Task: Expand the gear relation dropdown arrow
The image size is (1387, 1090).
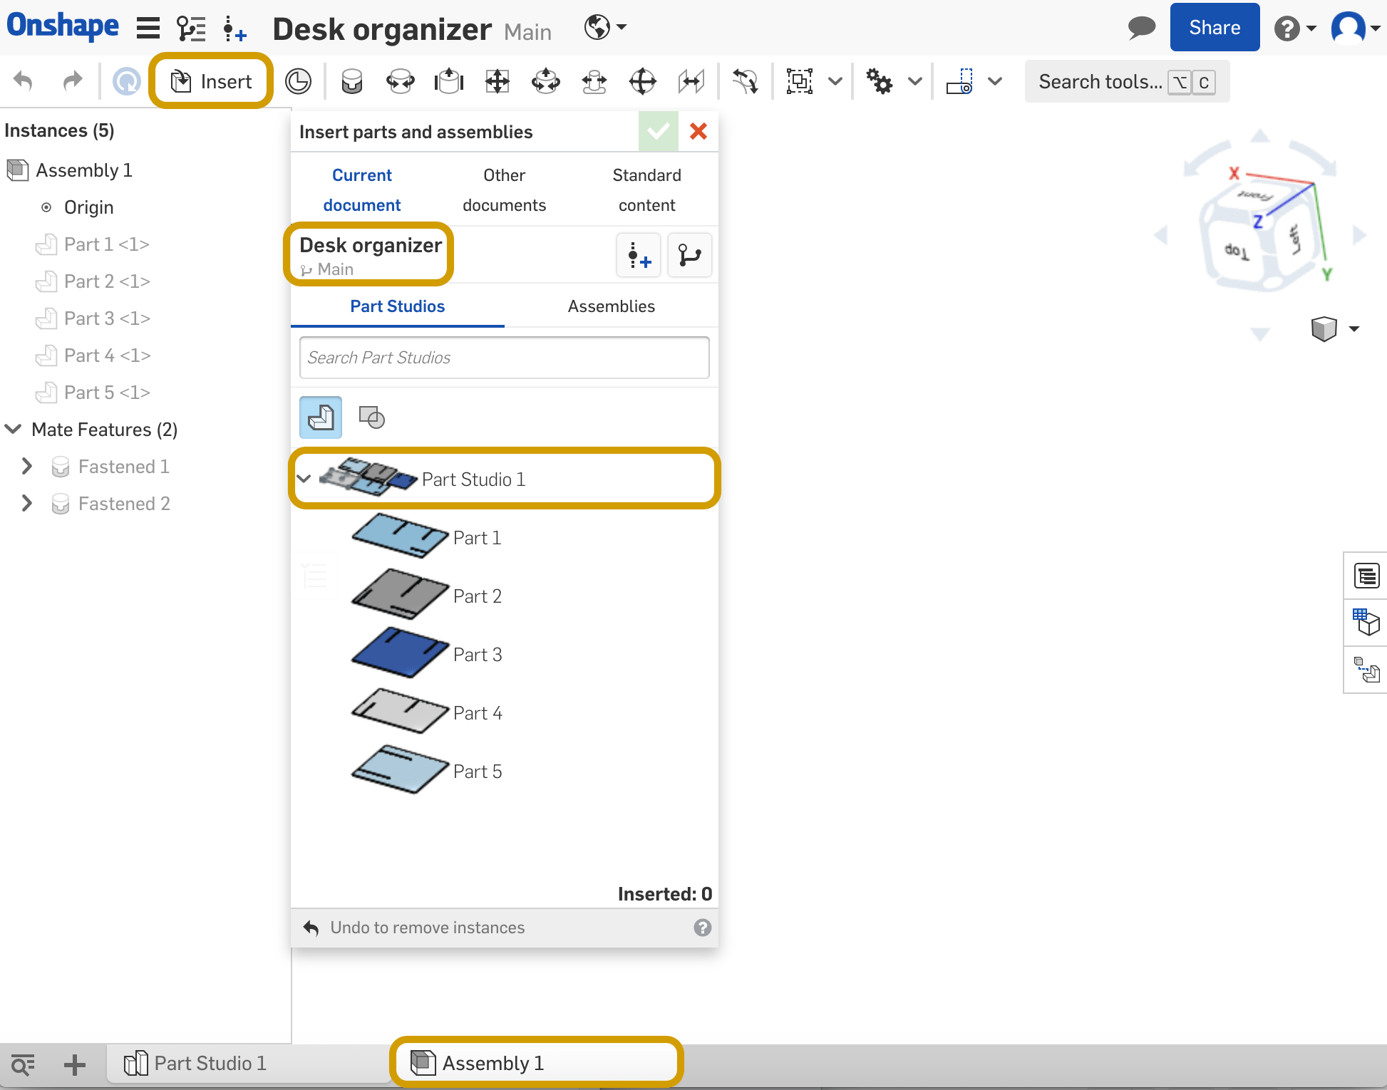Action: 915,81
